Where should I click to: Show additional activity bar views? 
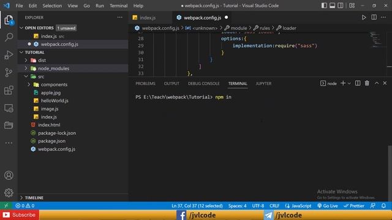(x=9, y=143)
